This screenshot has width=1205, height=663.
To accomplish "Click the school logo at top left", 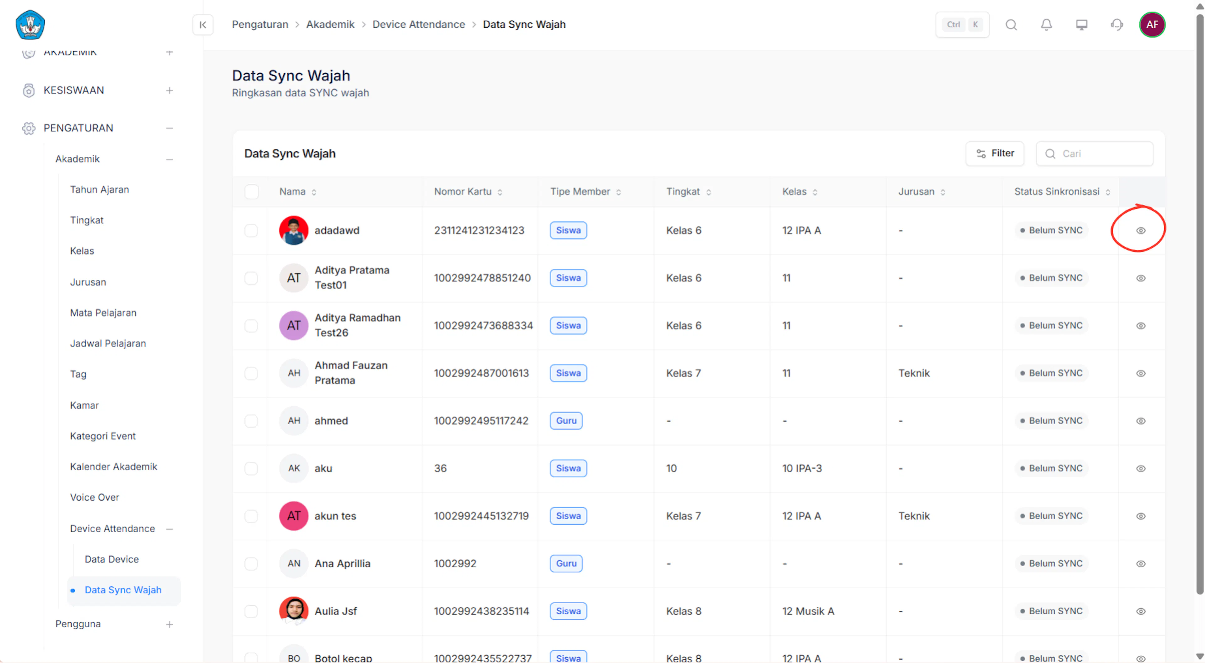I will click(30, 25).
